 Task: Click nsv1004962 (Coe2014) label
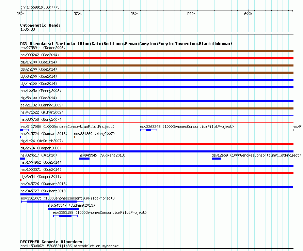[41, 162]
